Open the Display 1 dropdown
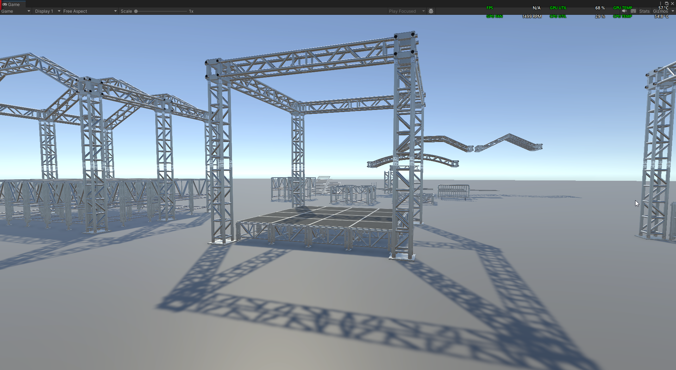Viewport: 676px width, 370px height. pyautogui.click(x=48, y=11)
